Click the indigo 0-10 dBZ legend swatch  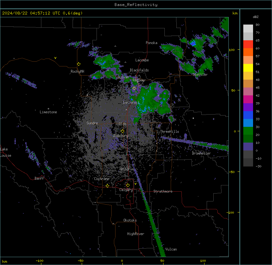coord(248,147)
